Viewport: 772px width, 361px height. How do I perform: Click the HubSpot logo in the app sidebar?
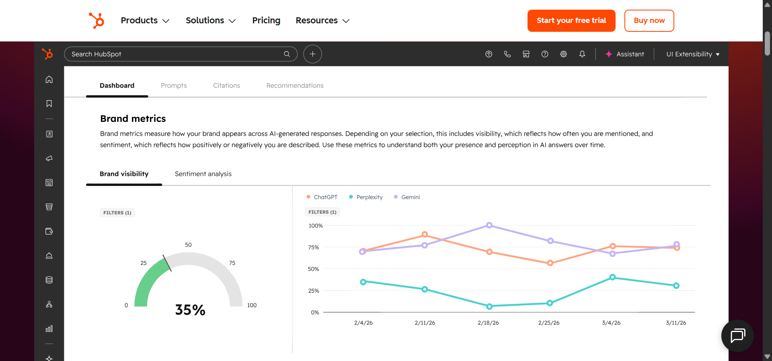[x=47, y=54]
